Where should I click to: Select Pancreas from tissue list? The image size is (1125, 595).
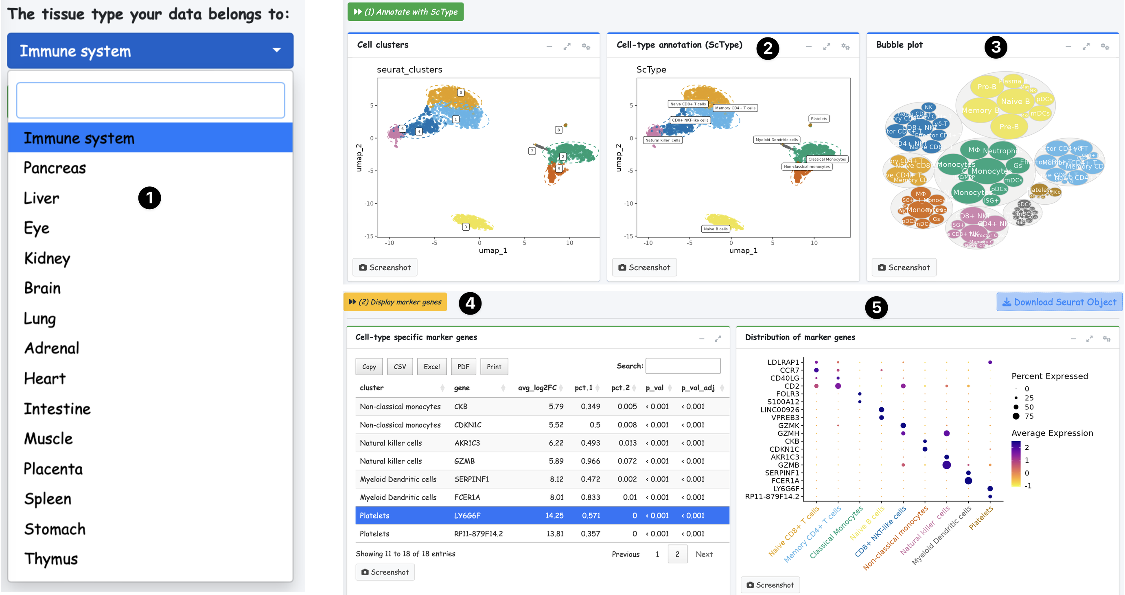(x=55, y=168)
